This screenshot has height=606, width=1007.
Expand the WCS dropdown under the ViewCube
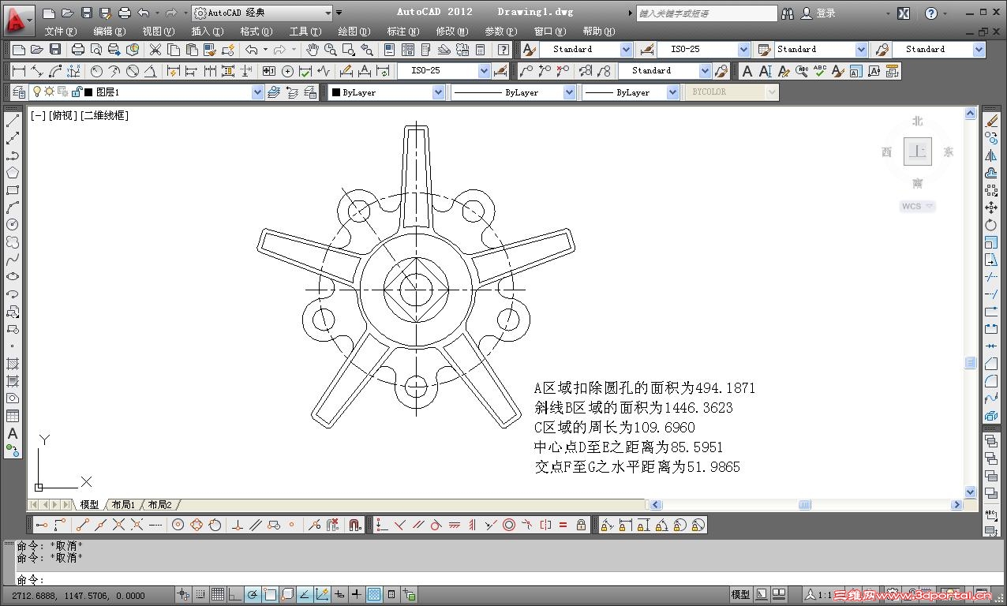[x=918, y=206]
